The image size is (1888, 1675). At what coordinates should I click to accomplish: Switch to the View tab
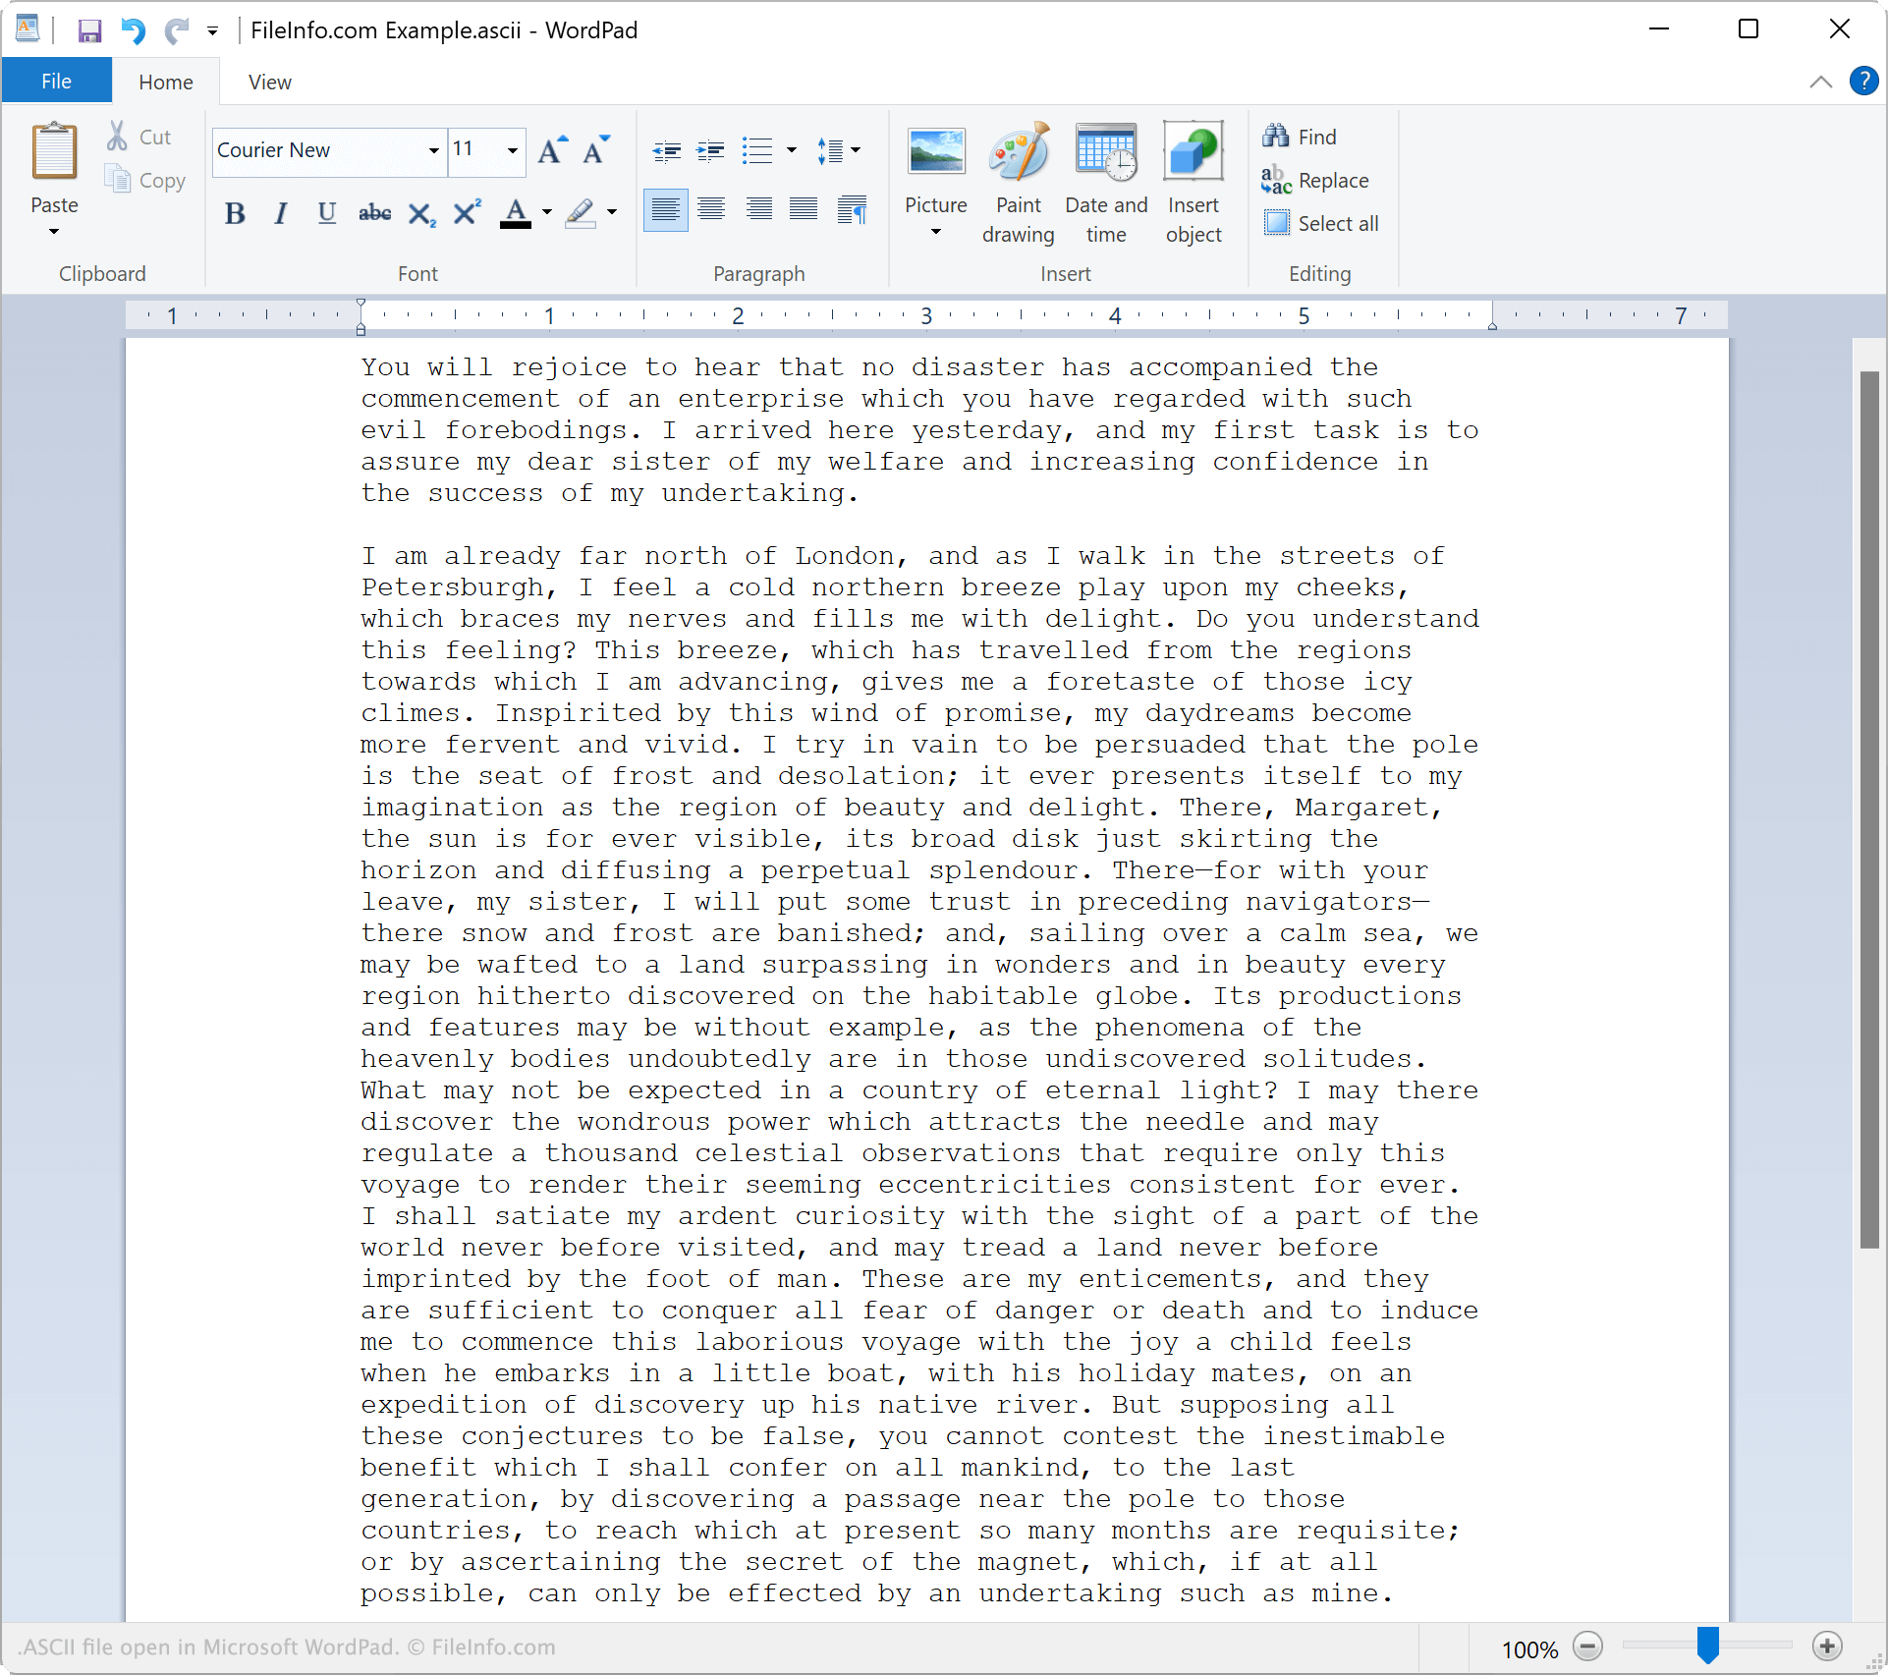click(x=270, y=83)
